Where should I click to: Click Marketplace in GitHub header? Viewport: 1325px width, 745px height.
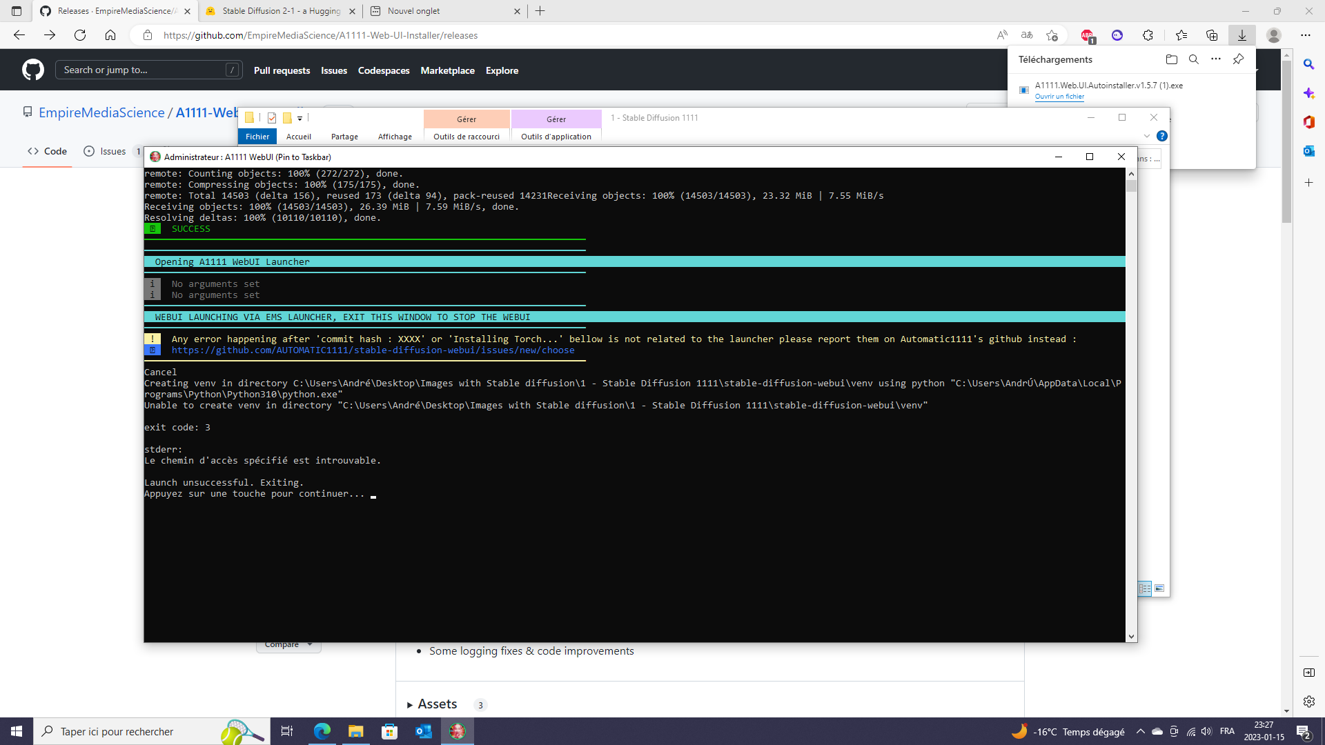pos(447,70)
